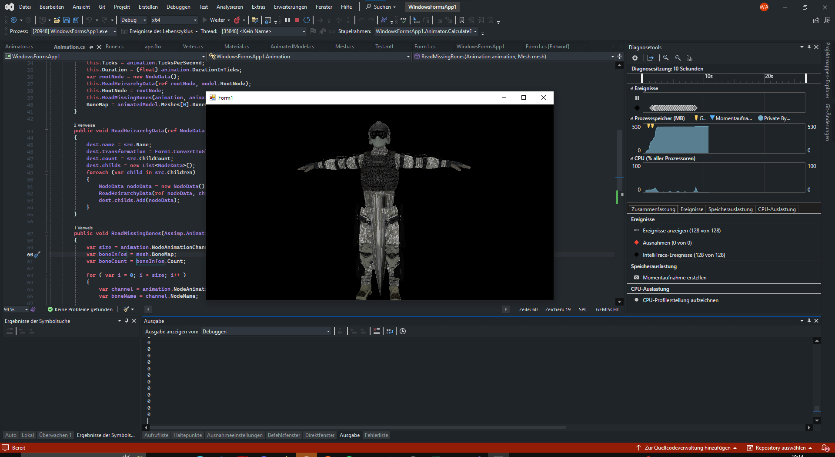
Task: Collapse the Prozessspeicher (MB) graph section
Action: tap(631, 118)
